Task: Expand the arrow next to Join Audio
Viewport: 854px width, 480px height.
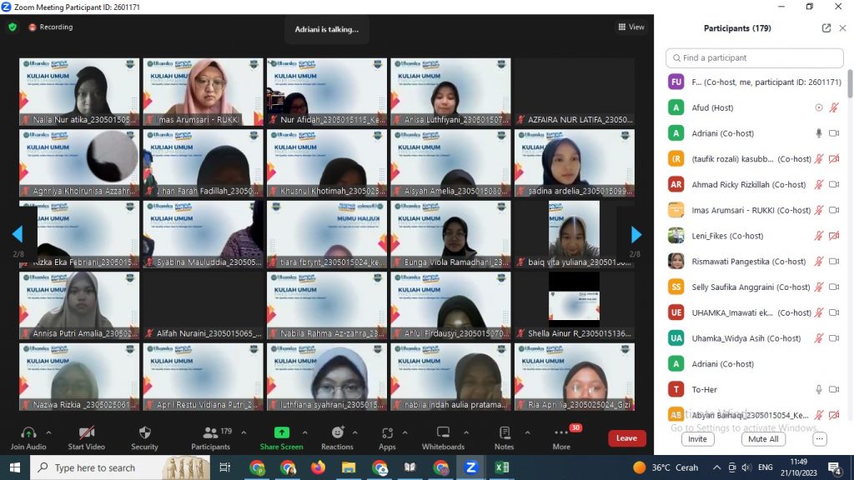Action: point(48,432)
